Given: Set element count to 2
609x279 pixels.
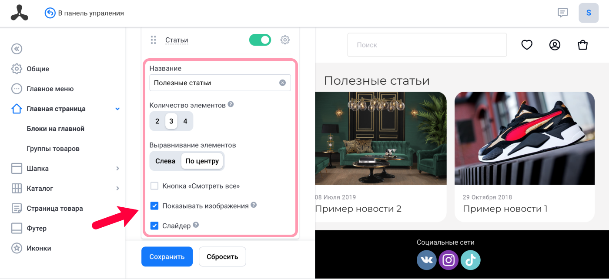Looking at the screenshot, I should [157, 121].
